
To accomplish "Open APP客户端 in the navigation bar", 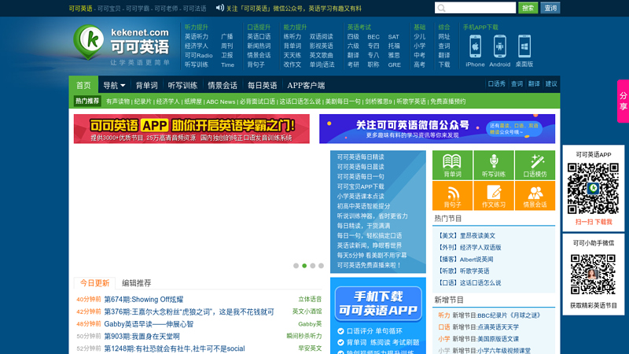I will 306,85.
